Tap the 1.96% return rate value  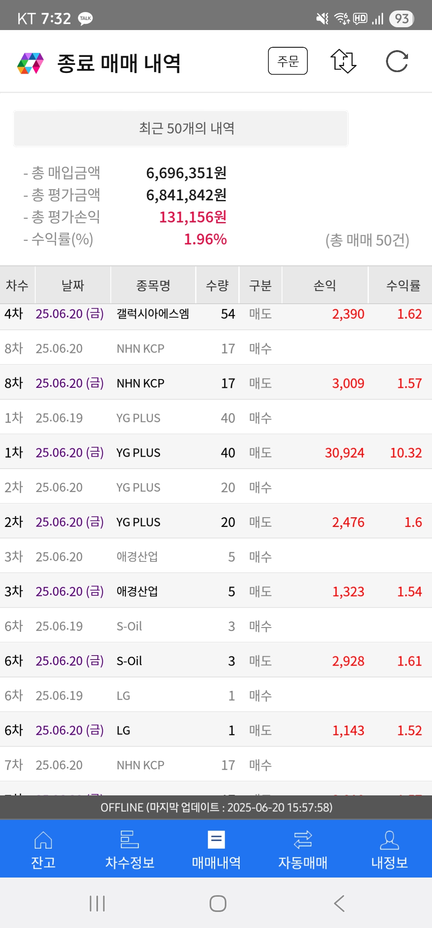(x=205, y=239)
